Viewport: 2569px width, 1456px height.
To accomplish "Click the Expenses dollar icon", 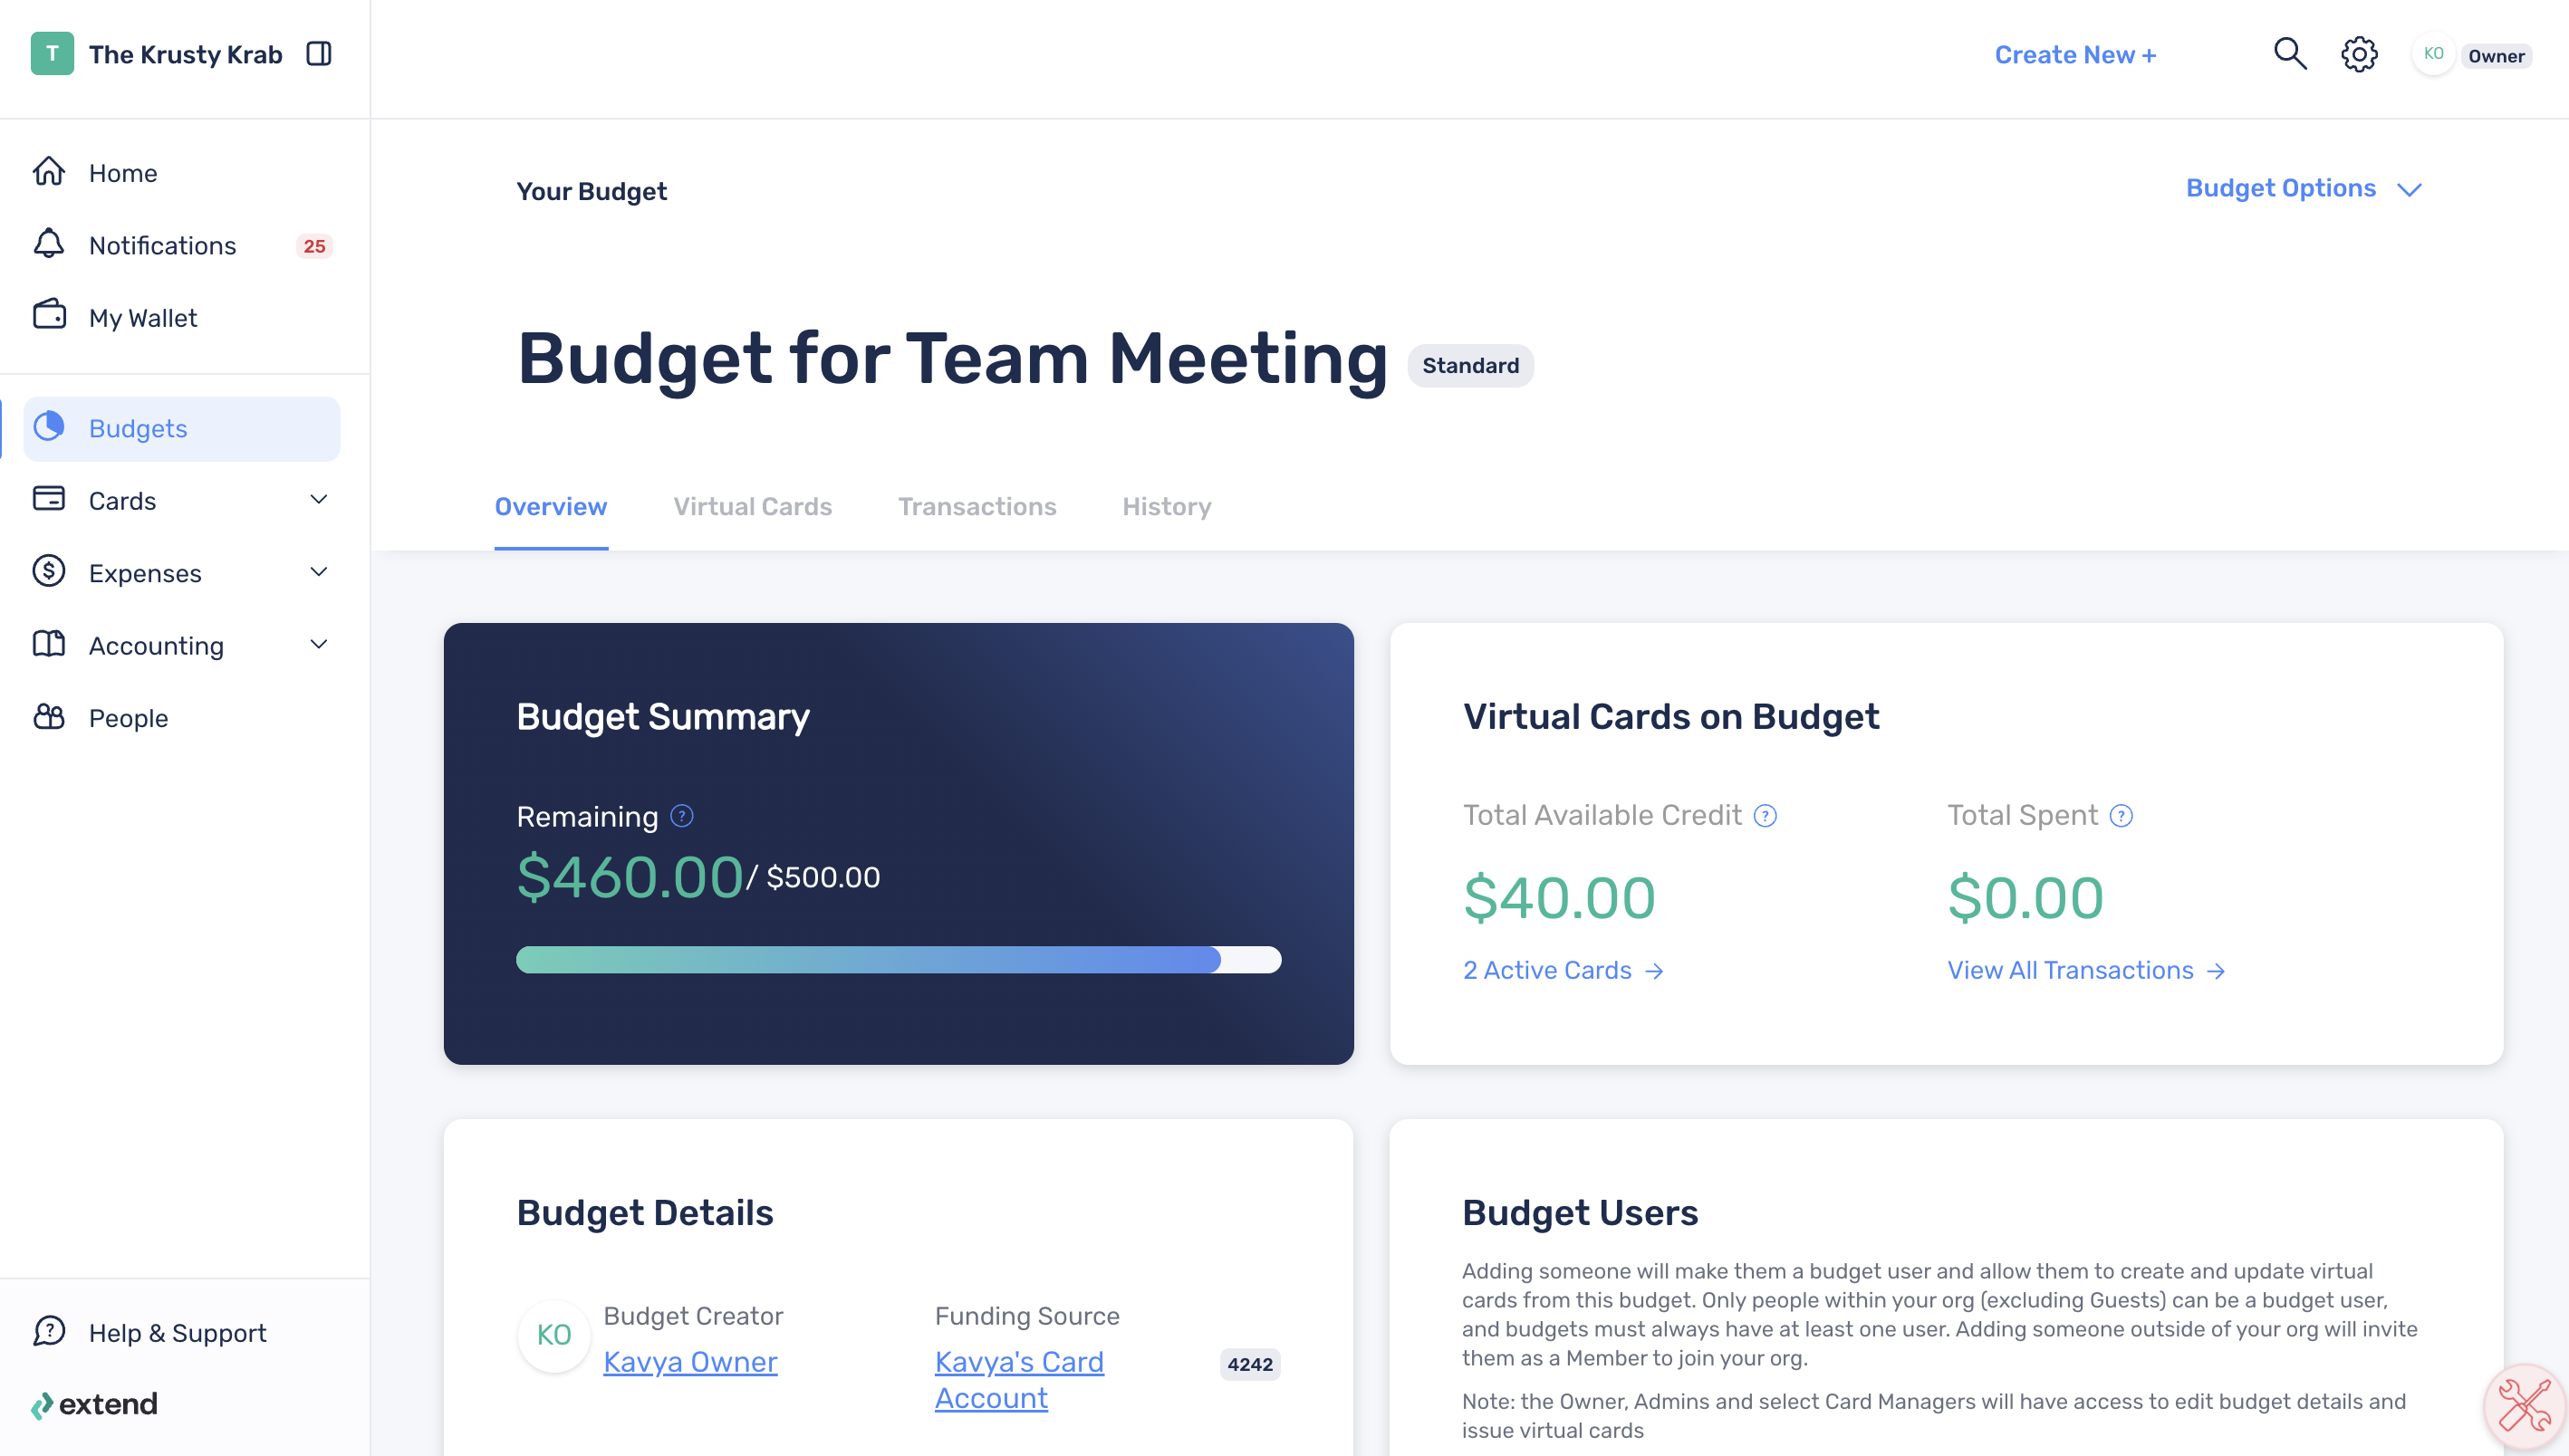I will [49, 571].
